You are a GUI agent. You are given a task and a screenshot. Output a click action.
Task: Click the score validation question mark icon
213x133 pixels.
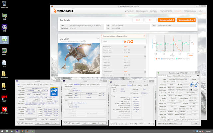pos(144,36)
